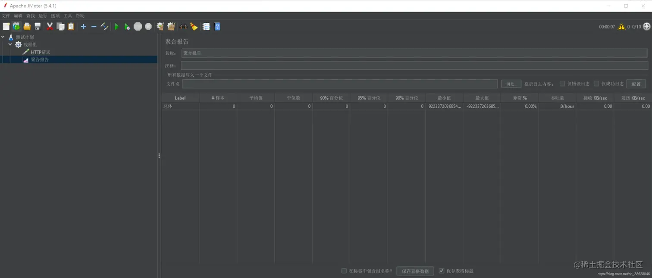Untick the 保存表格标题 checkbox
652x278 pixels.
442,271
